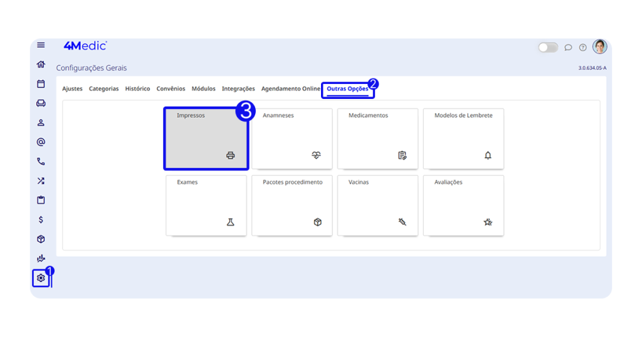Image resolution: width=642 pixels, height=337 pixels.
Task: Toggle the switch in the top header
Action: pyautogui.click(x=547, y=47)
